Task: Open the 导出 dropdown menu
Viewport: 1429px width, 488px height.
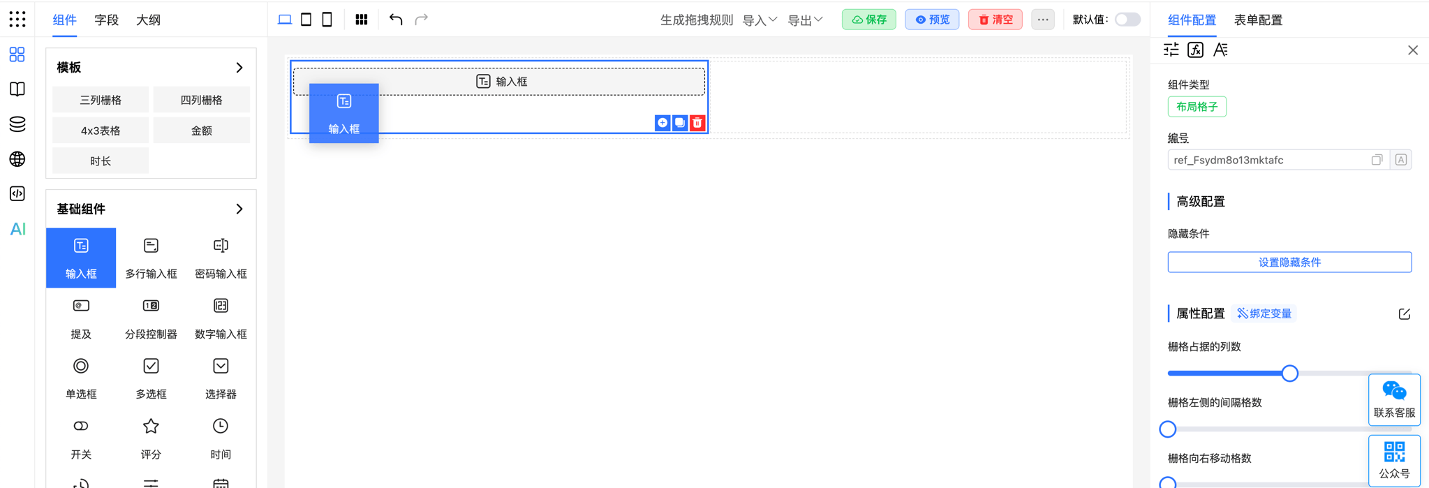Action: point(805,20)
